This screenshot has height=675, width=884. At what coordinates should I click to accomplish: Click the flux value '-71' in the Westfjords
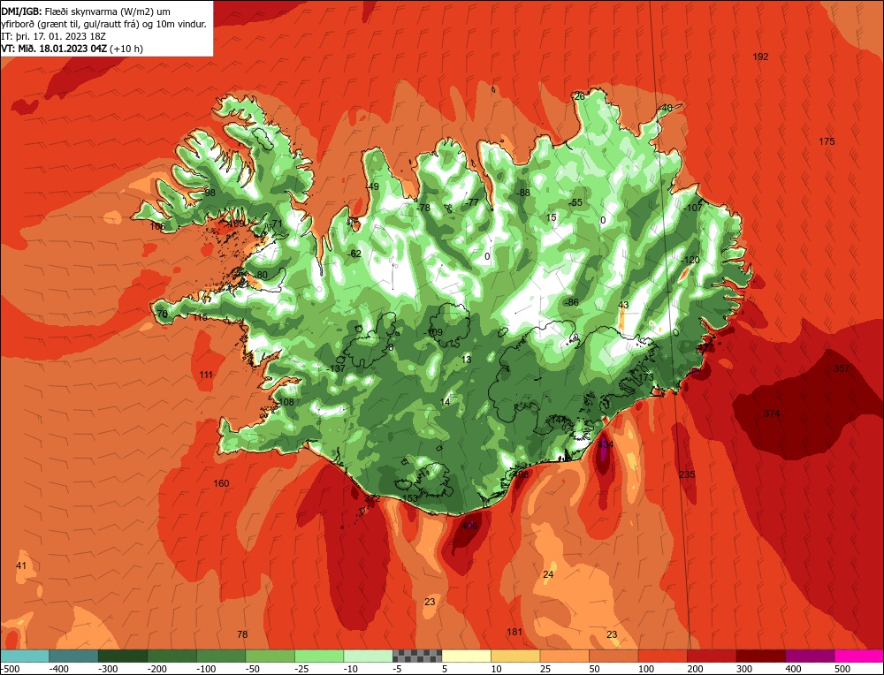pyautogui.click(x=275, y=224)
